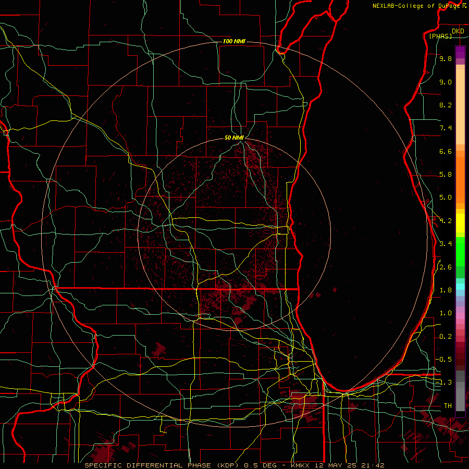Click the -1.3 scale value

tap(445, 382)
